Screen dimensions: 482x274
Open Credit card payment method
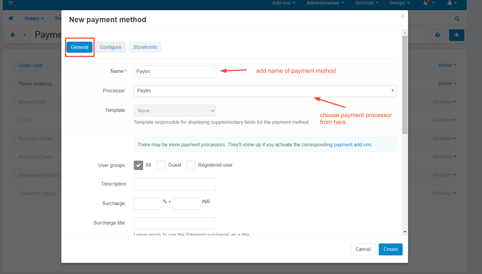click(30, 65)
